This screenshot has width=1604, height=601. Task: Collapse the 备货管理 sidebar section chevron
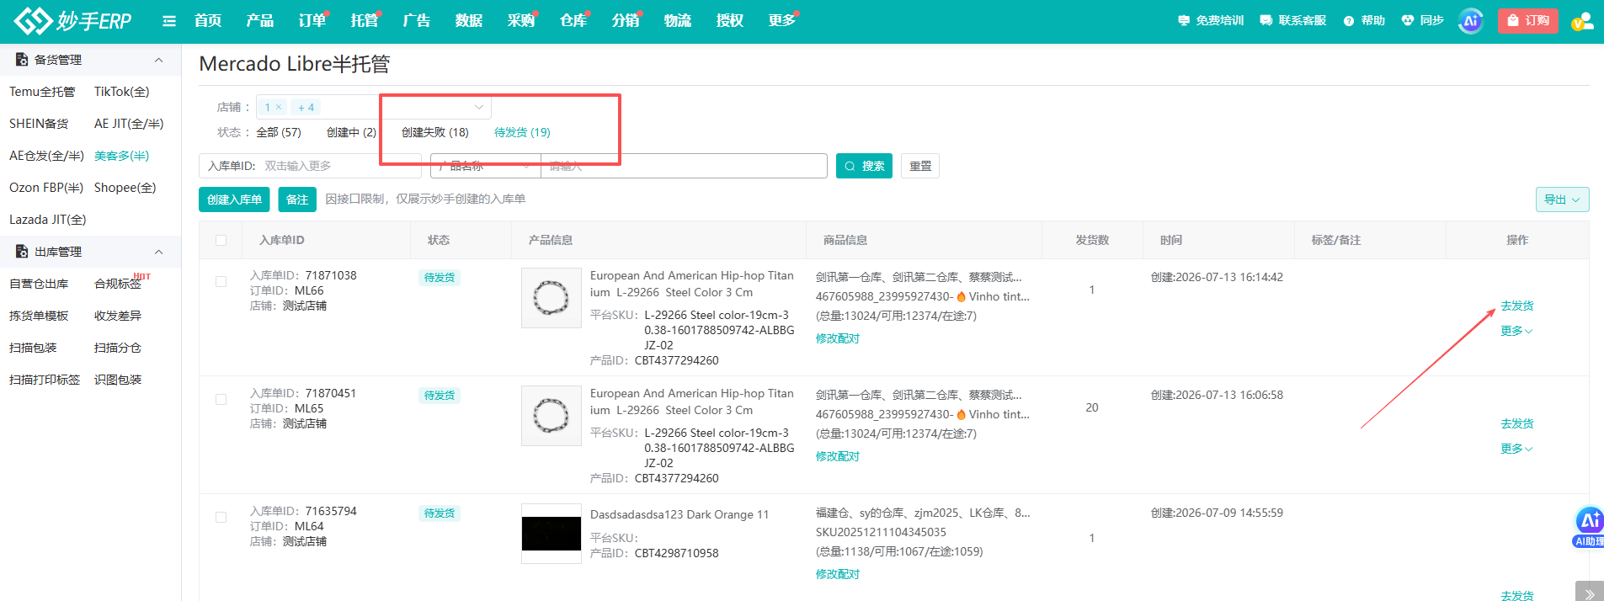[158, 60]
